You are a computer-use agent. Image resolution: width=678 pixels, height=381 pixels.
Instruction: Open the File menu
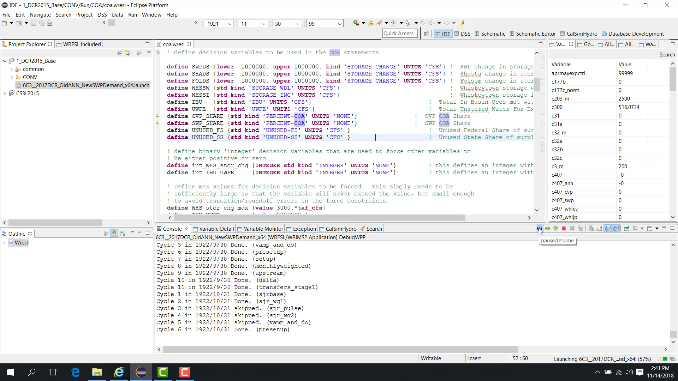[x=6, y=14]
